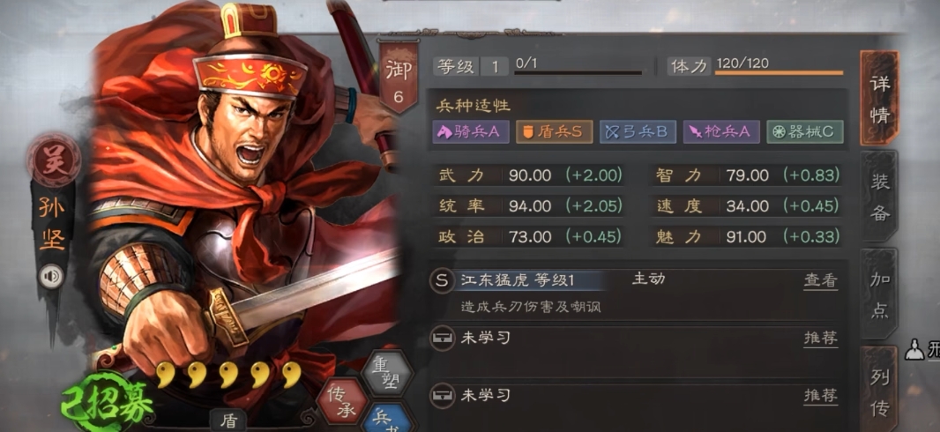
Task: Select the 枪兵A troop aptitude tag
Action: click(x=722, y=132)
